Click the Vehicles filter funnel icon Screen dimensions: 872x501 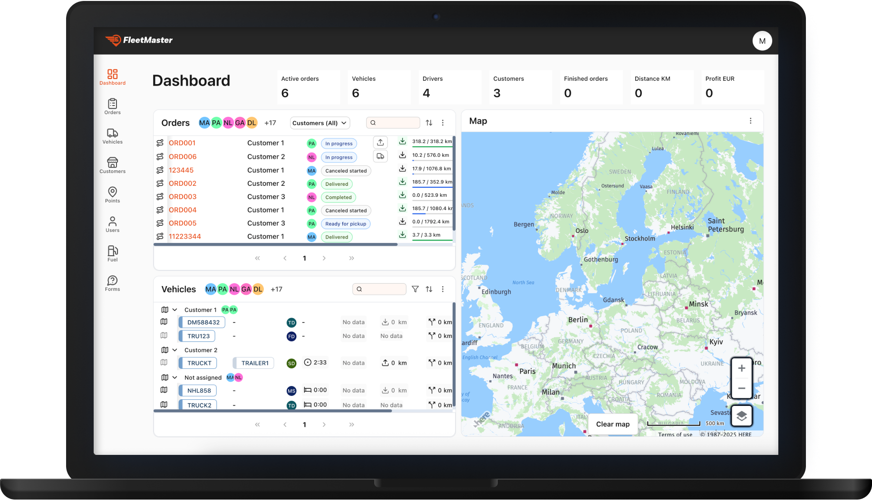(x=415, y=289)
